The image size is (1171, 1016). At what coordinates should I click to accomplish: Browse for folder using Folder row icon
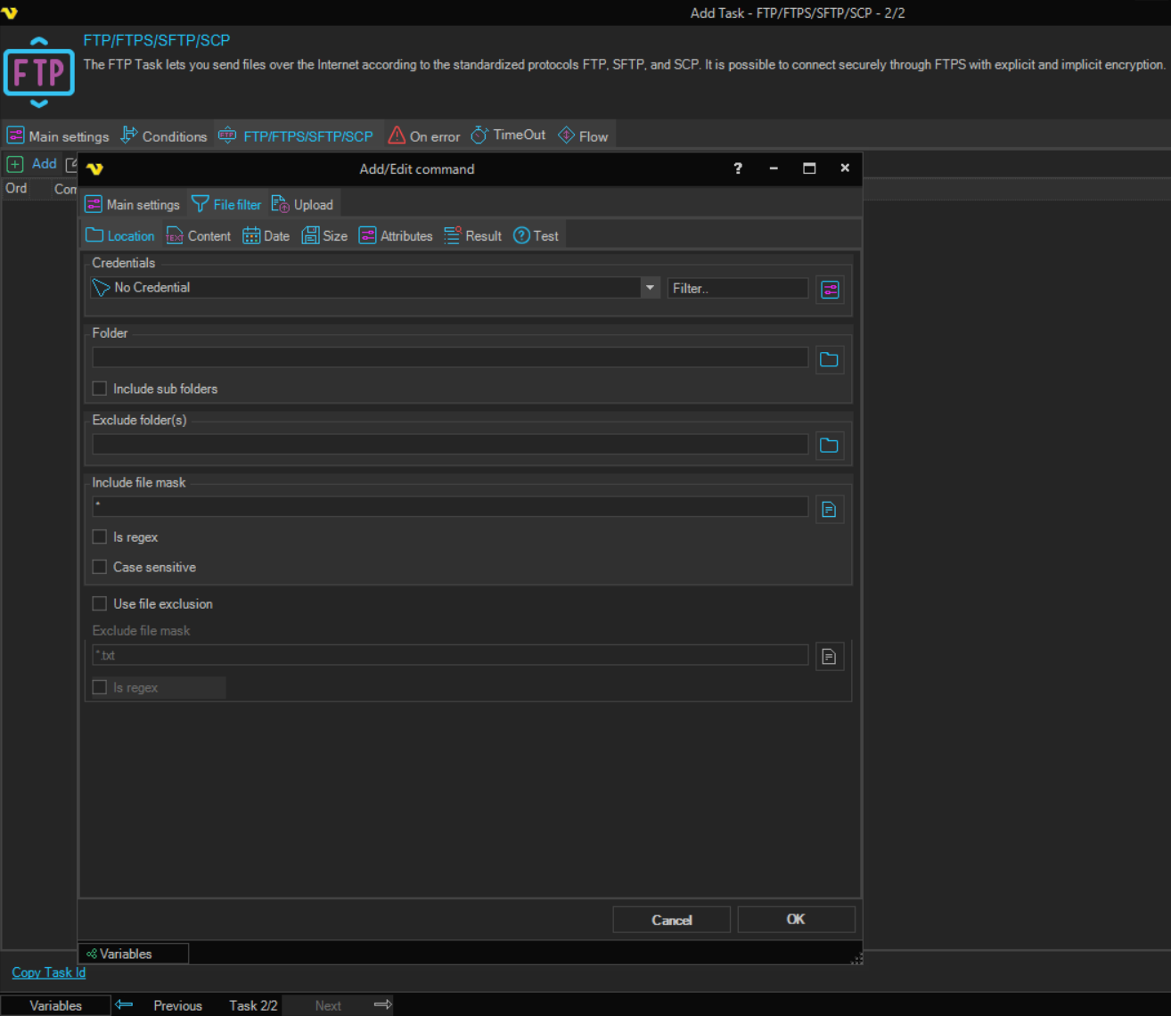pos(830,360)
